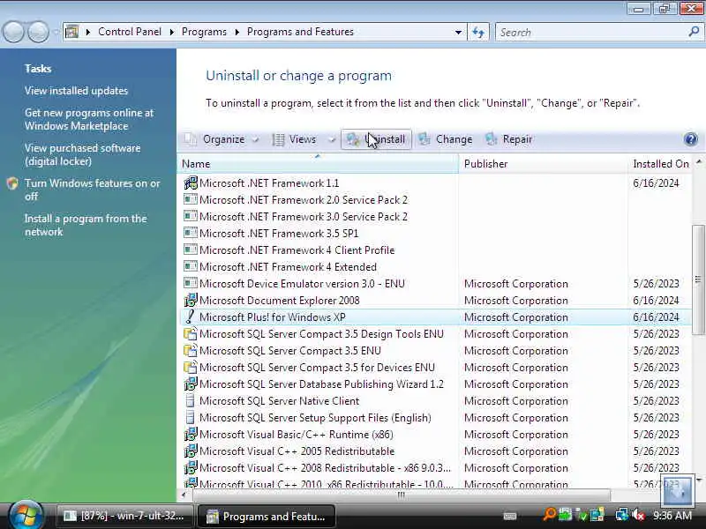Click the Refresh button beside address bar

coord(478,32)
